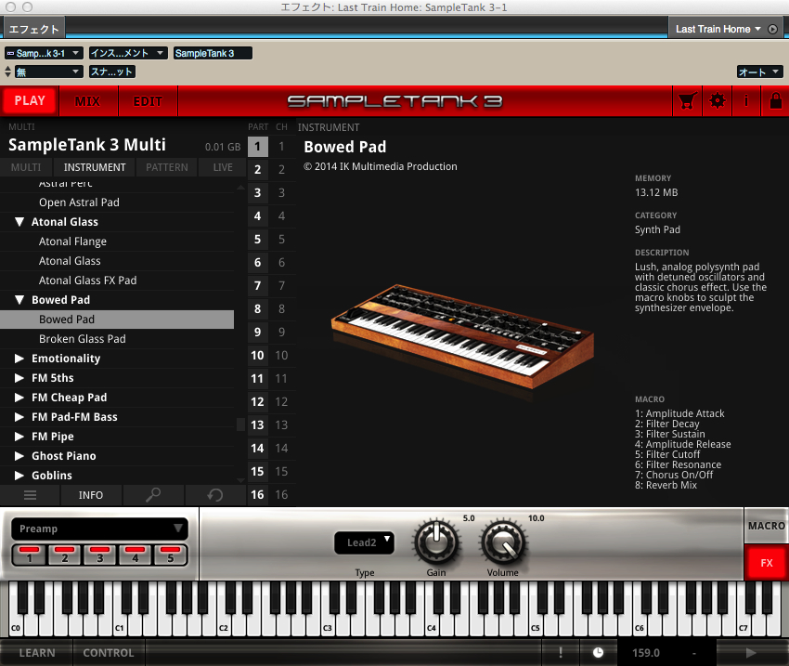Open the Samp...k3-1 plugin dropdown

[44, 53]
